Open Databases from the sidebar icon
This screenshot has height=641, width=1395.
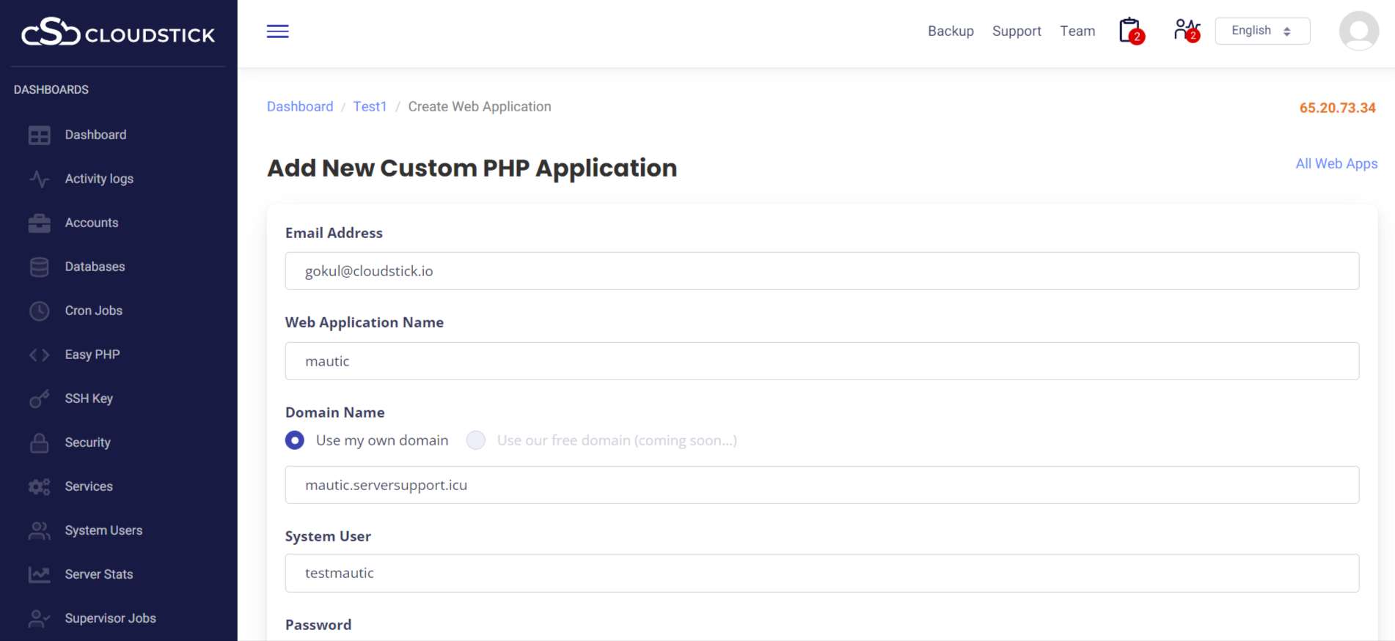point(40,267)
